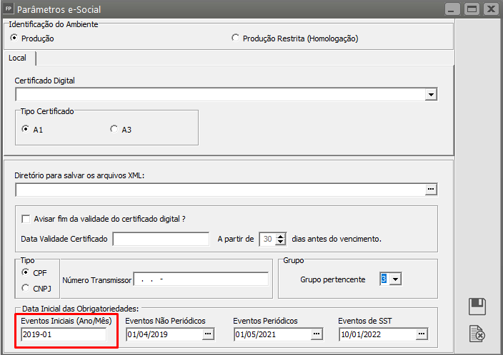Increase days-before-expiry spinner value
Screen dimensions: 503x355
point(281,236)
